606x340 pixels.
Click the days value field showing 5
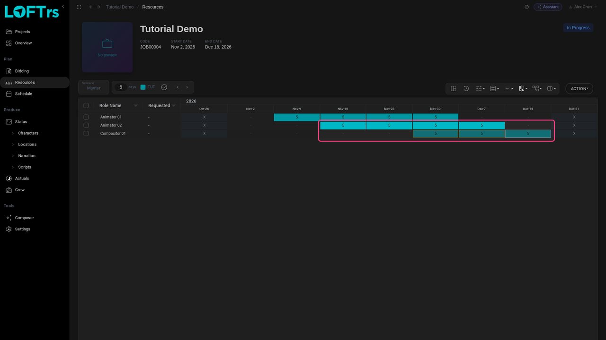[x=121, y=87]
